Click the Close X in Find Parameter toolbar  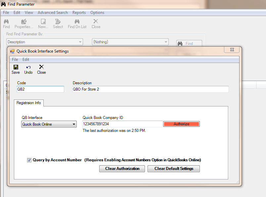(x=96, y=21)
